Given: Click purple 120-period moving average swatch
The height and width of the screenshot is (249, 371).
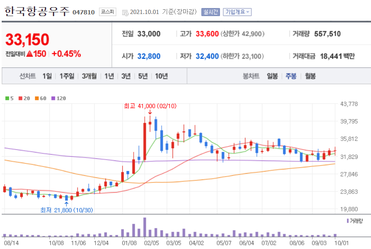Looking at the screenshot, I should [53, 98].
